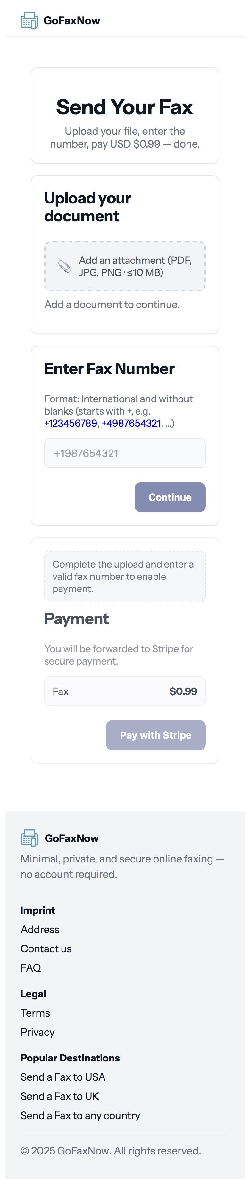Open the file upload area labeled Add an attachment
The width and height of the screenshot is (250, 1184).
point(125,265)
